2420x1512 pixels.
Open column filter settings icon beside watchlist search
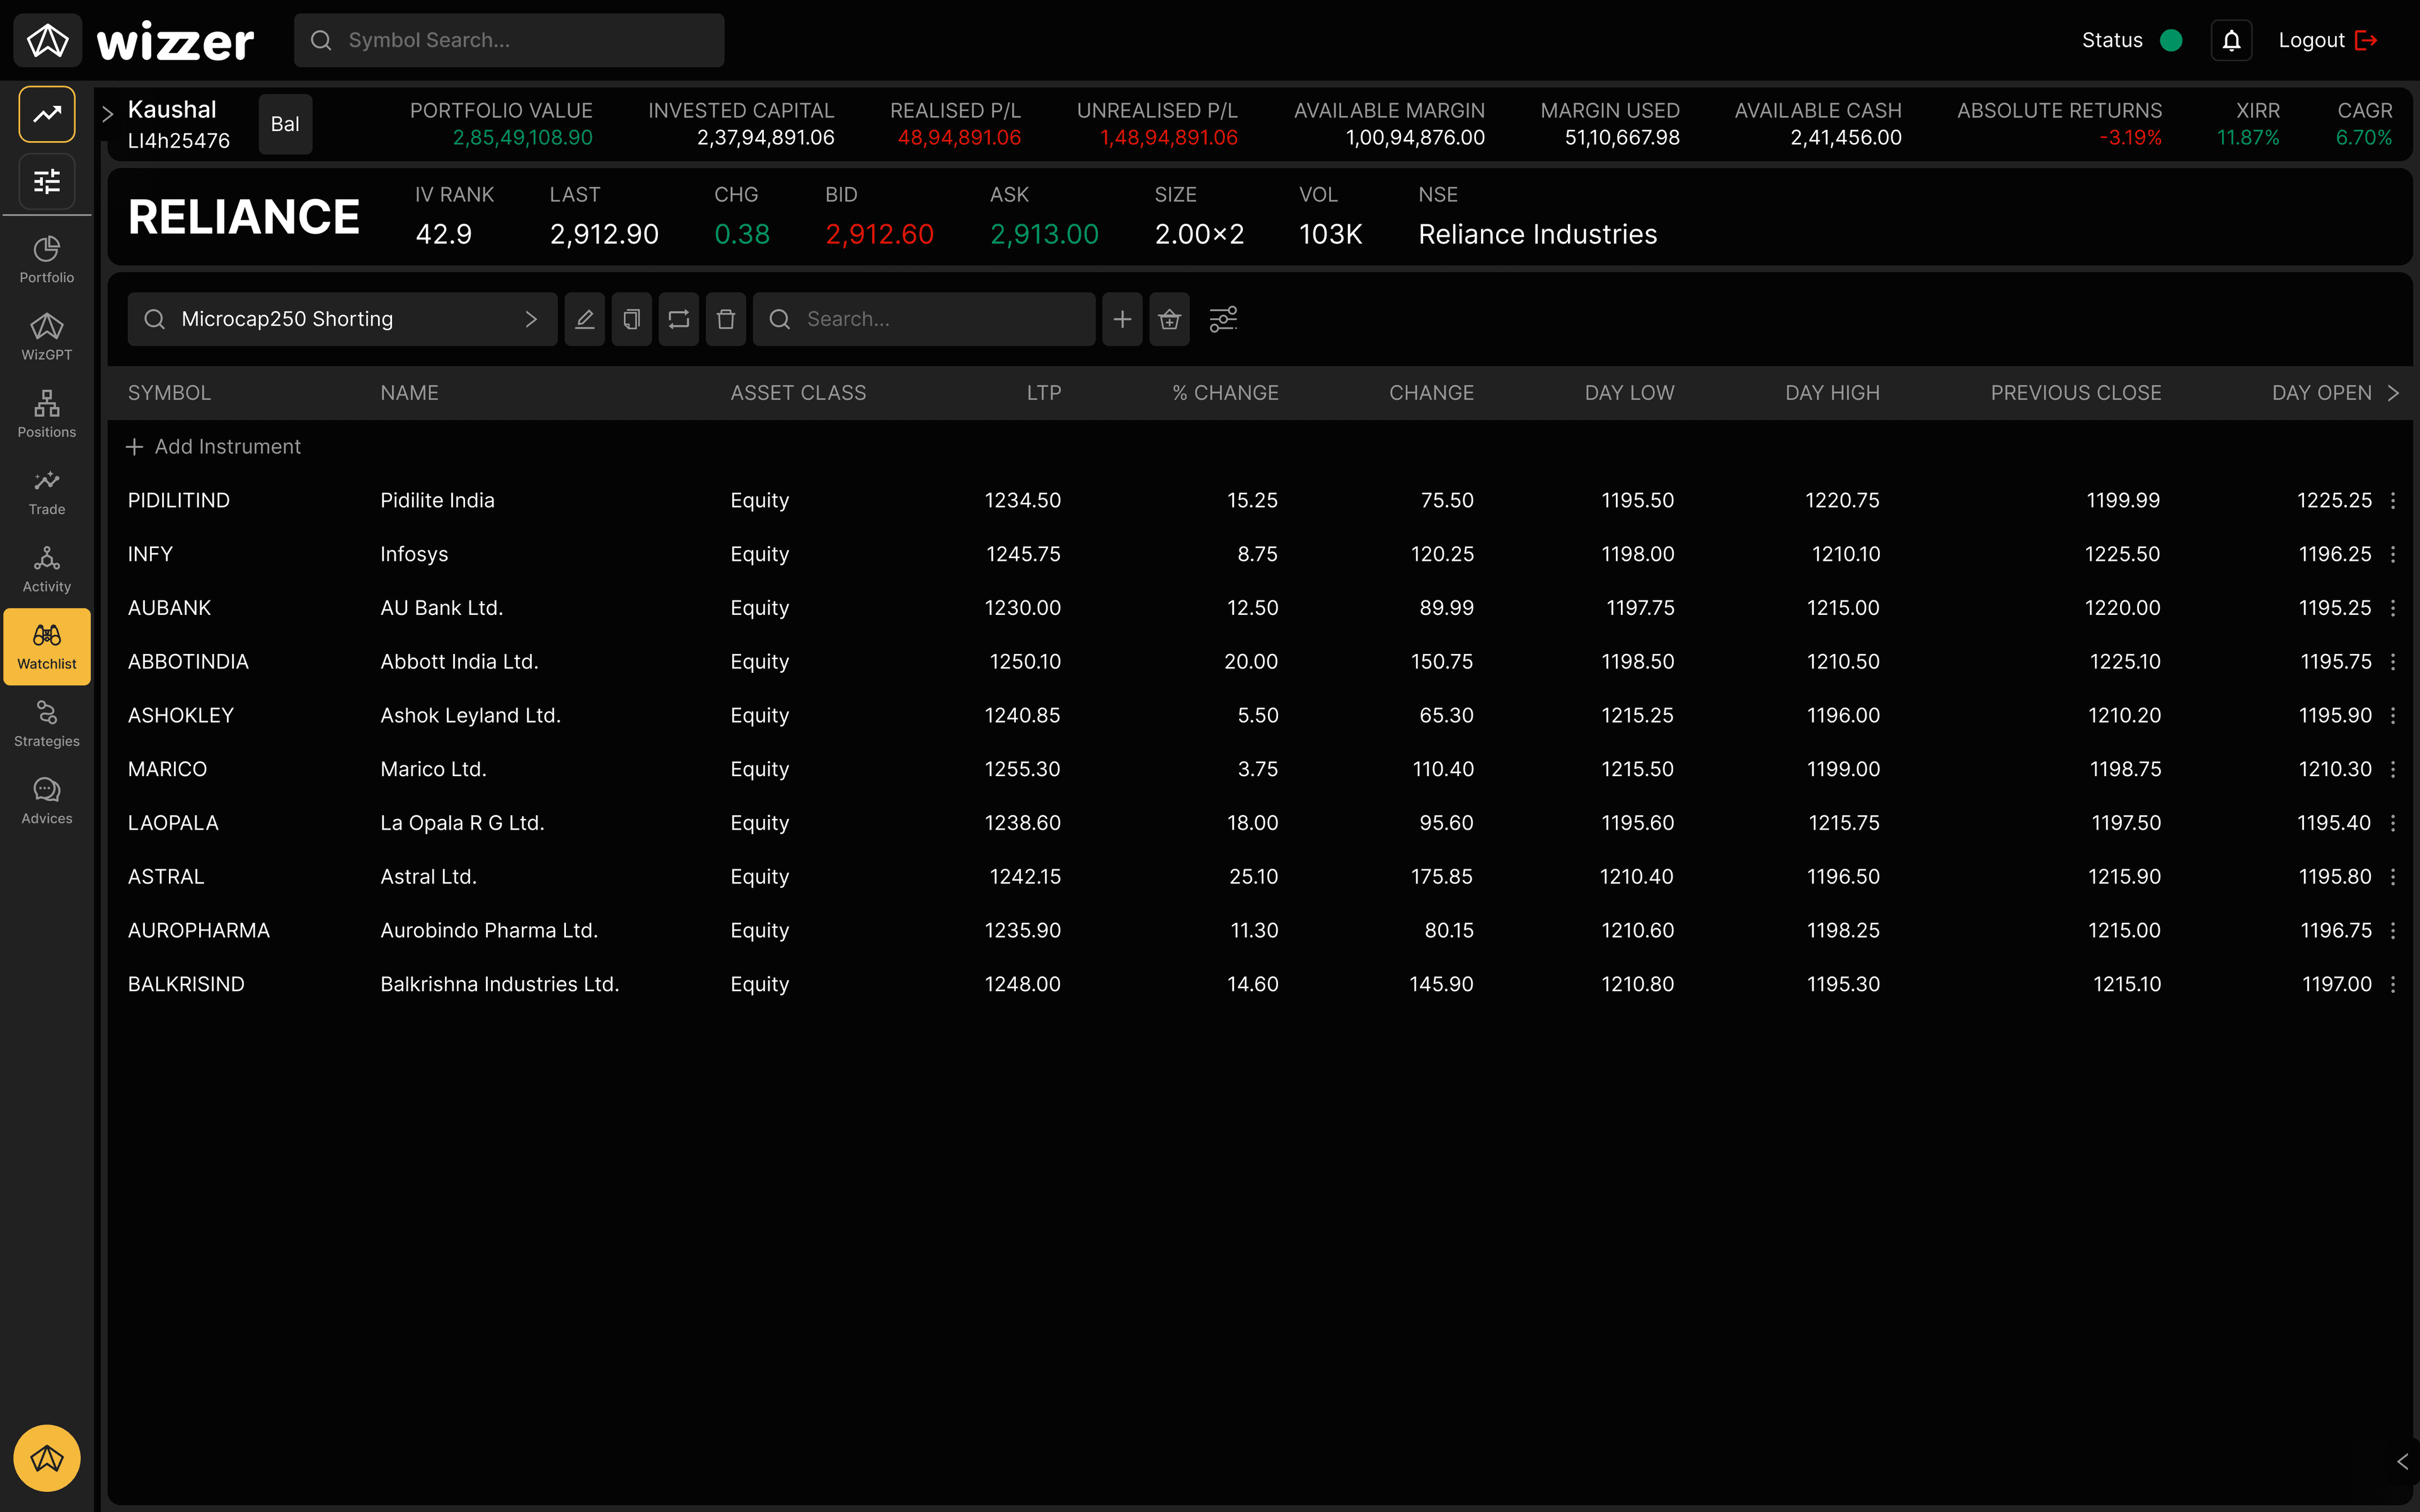1223,319
